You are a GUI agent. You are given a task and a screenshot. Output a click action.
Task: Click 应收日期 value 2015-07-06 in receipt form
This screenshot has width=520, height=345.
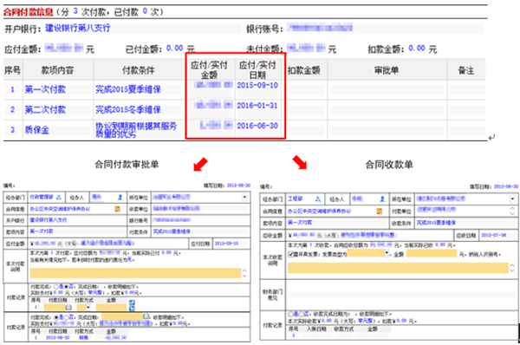point(494,235)
